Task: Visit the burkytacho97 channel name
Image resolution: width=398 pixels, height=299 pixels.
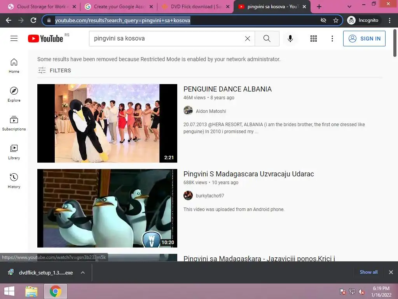Action: [209, 195]
